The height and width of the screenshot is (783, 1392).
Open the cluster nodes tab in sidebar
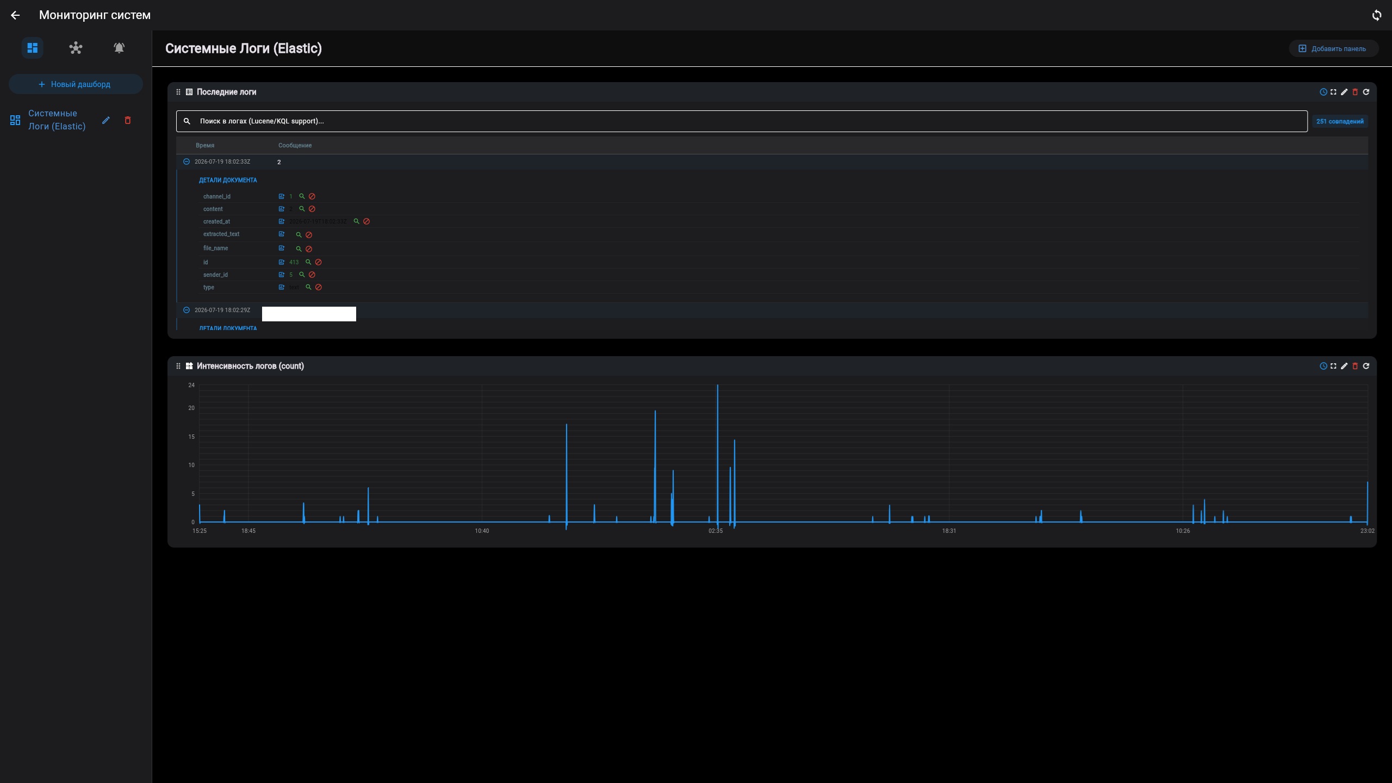[76, 48]
